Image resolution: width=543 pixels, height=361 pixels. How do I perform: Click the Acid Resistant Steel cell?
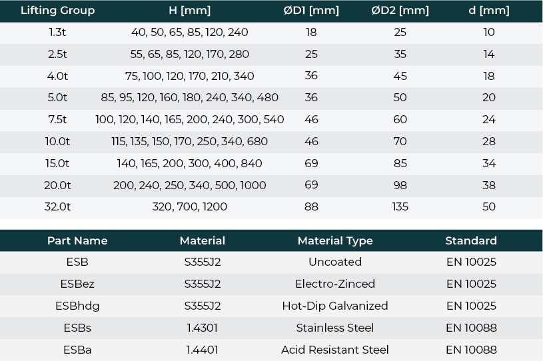click(x=335, y=350)
